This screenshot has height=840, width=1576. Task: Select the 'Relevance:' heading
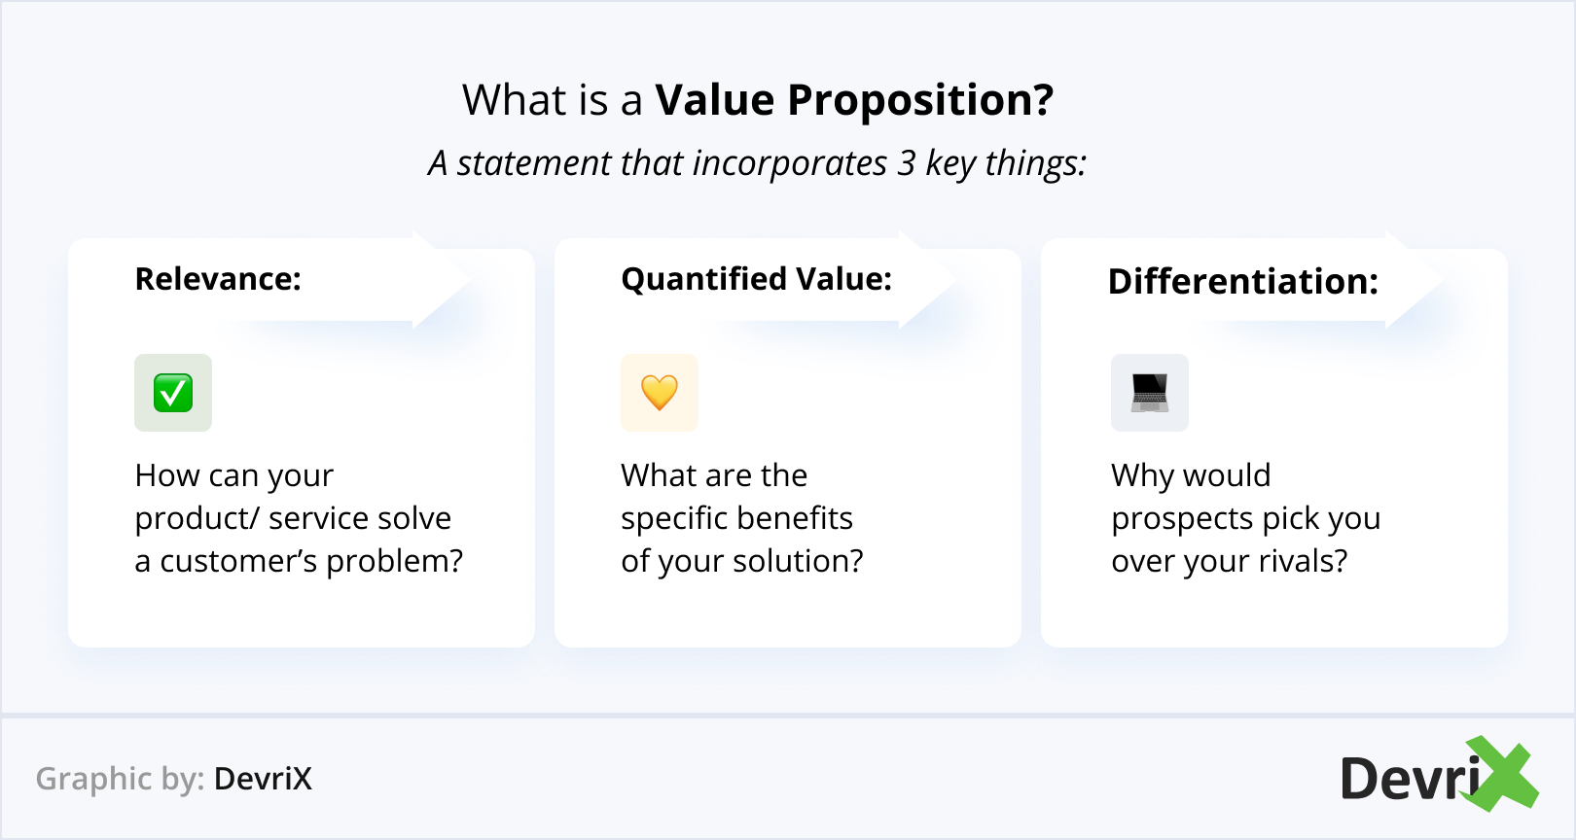point(218,279)
